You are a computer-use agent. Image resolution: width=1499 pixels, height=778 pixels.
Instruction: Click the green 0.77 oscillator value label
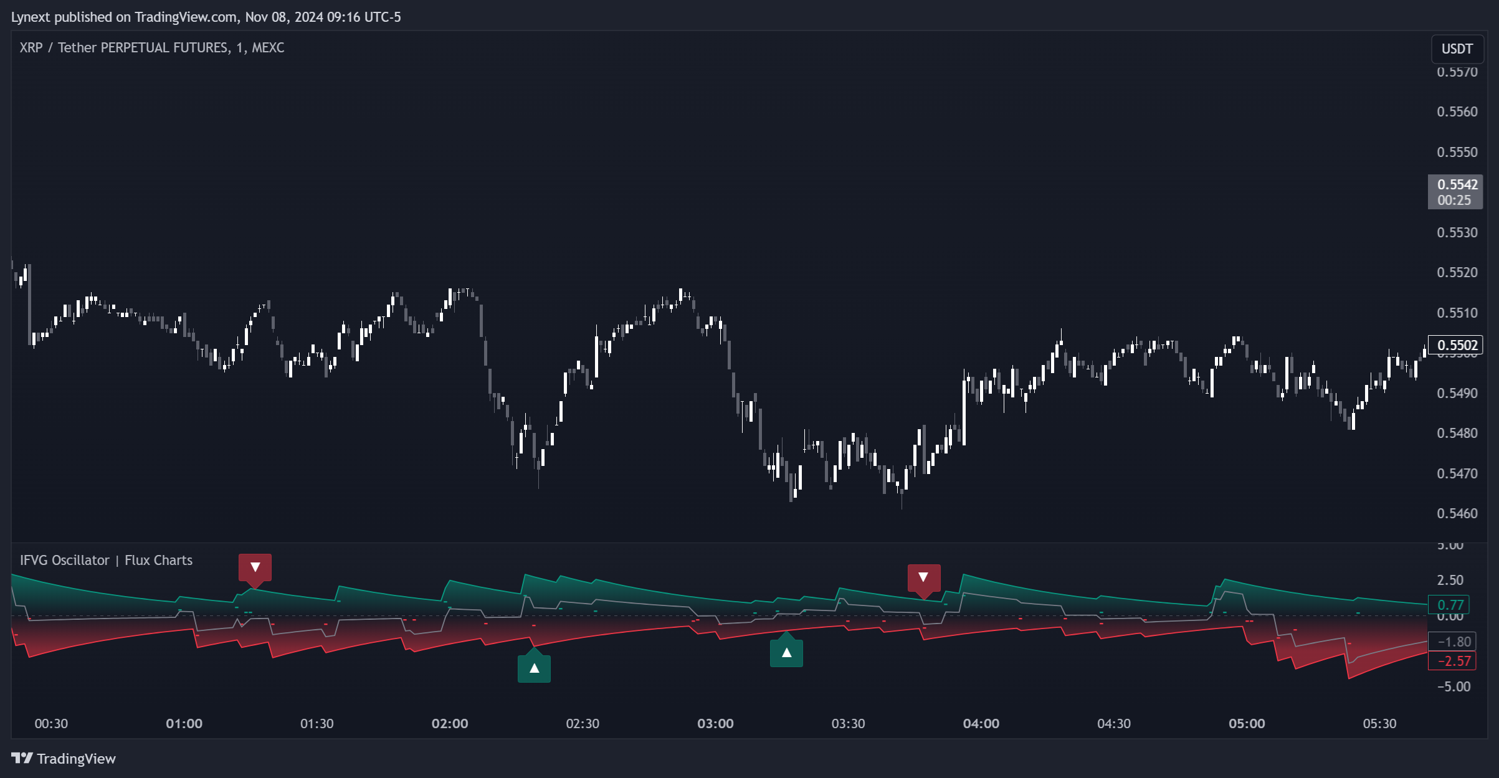(x=1450, y=605)
